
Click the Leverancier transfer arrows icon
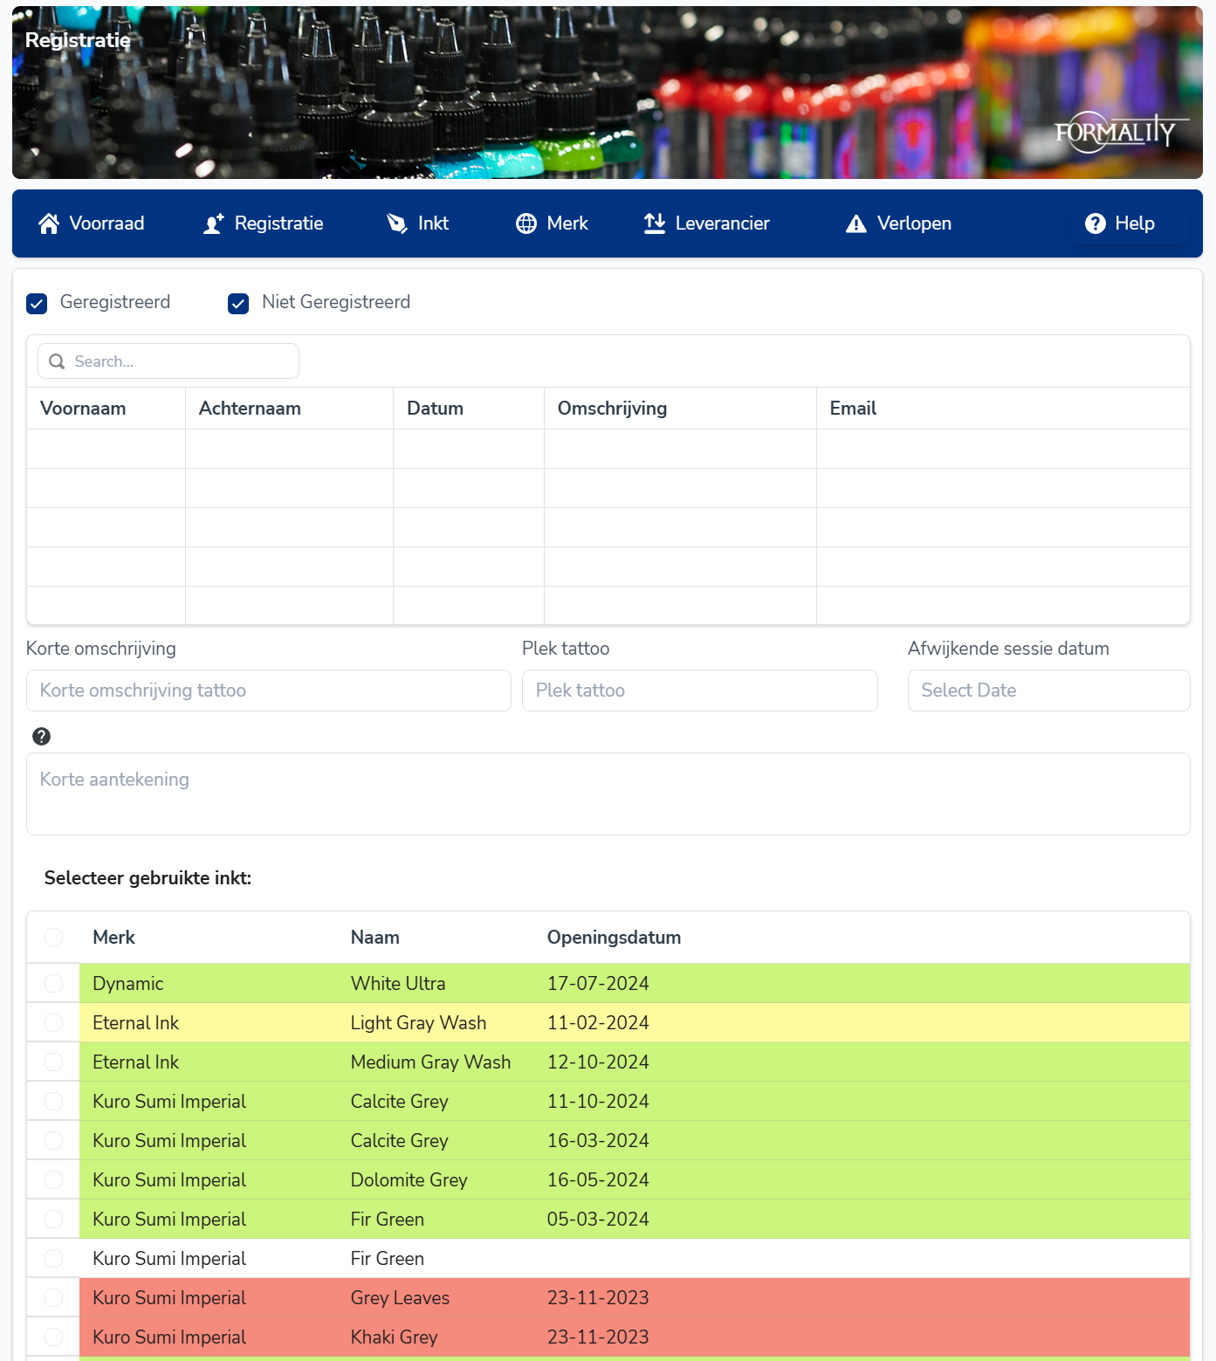[655, 223]
